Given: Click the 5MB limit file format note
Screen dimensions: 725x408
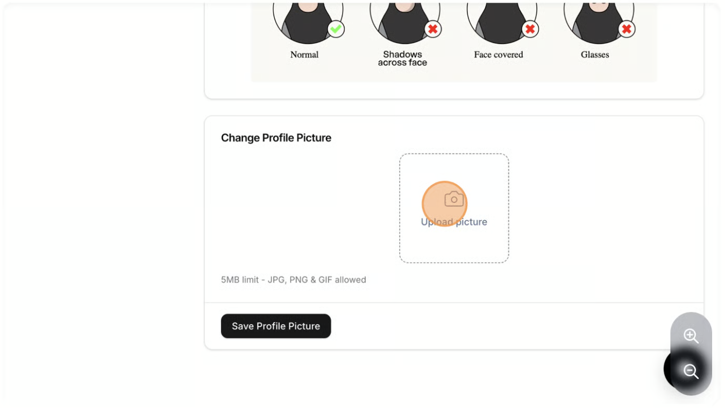Looking at the screenshot, I should pyautogui.click(x=294, y=280).
